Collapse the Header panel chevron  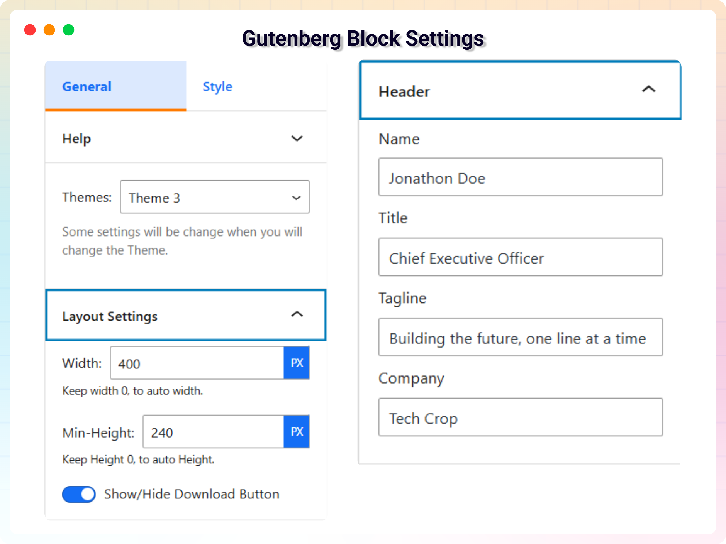click(648, 90)
